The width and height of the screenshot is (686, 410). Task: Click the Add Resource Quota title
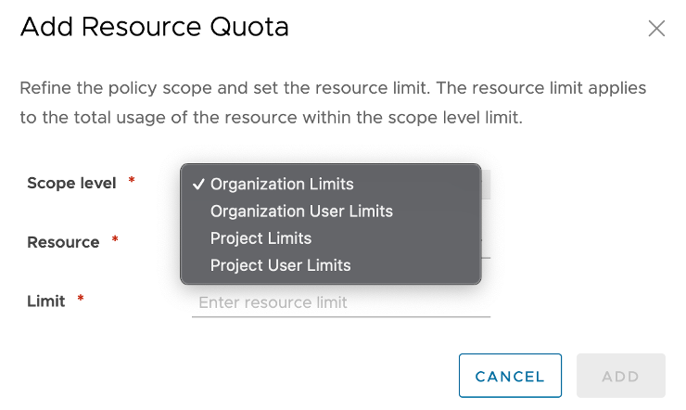click(x=154, y=27)
